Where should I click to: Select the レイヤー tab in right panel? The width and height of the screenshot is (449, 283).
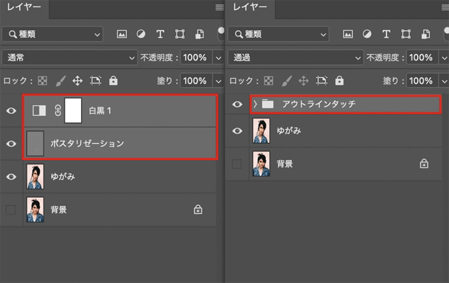tap(250, 7)
